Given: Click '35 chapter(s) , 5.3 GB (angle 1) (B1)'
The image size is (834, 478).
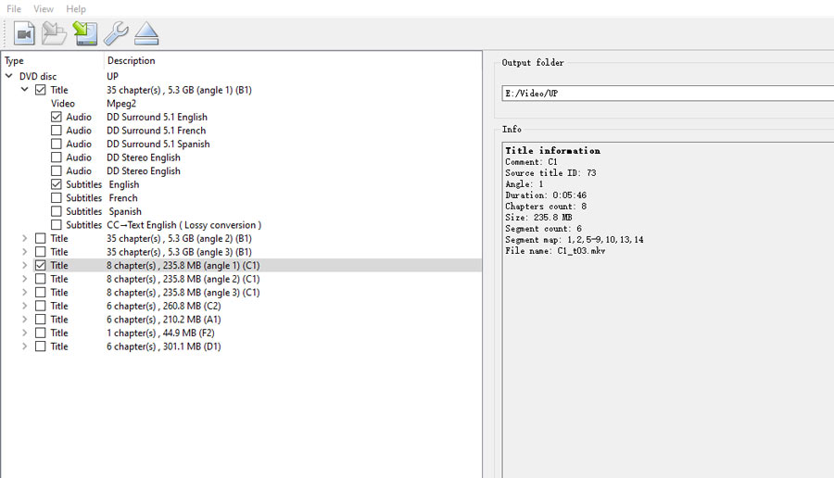Looking at the screenshot, I should (179, 90).
